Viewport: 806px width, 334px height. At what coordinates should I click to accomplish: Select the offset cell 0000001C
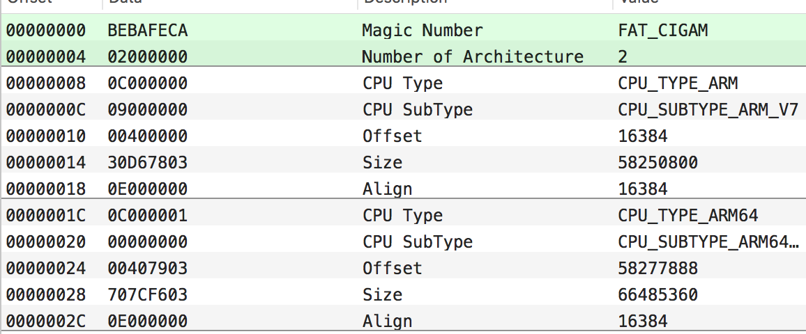click(x=45, y=216)
